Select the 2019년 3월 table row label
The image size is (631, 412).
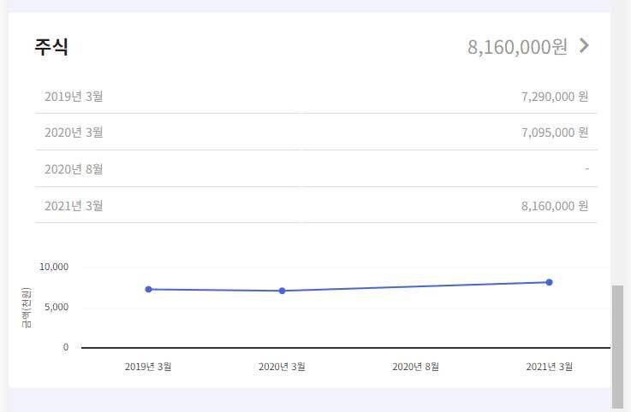[x=74, y=96]
